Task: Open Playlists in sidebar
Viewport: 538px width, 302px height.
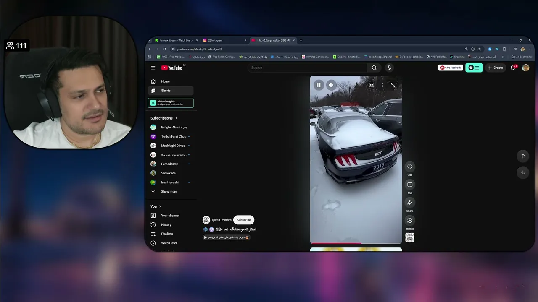Action: (171, 234)
